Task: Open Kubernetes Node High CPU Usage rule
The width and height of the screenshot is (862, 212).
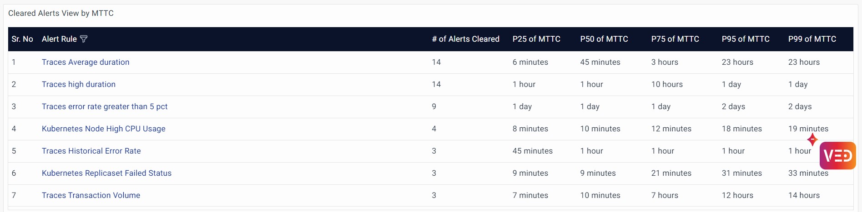Action: click(104, 129)
